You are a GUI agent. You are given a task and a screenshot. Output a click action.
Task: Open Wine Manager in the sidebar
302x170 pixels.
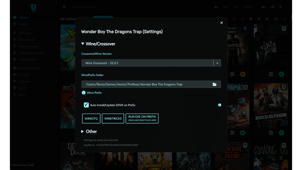coord(33,46)
